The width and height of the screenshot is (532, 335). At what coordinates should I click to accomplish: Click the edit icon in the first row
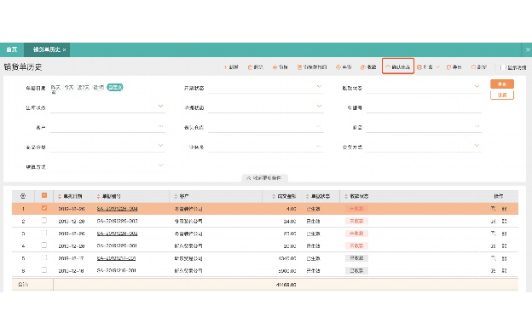(493, 209)
